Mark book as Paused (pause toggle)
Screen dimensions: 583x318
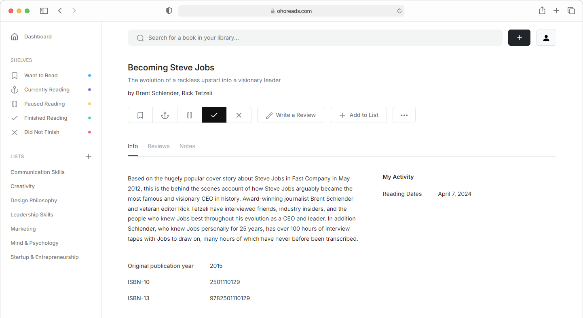click(x=190, y=115)
